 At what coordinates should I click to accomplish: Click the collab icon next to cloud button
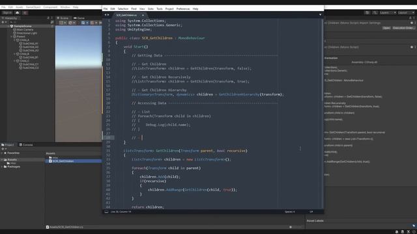tap(25, 13)
